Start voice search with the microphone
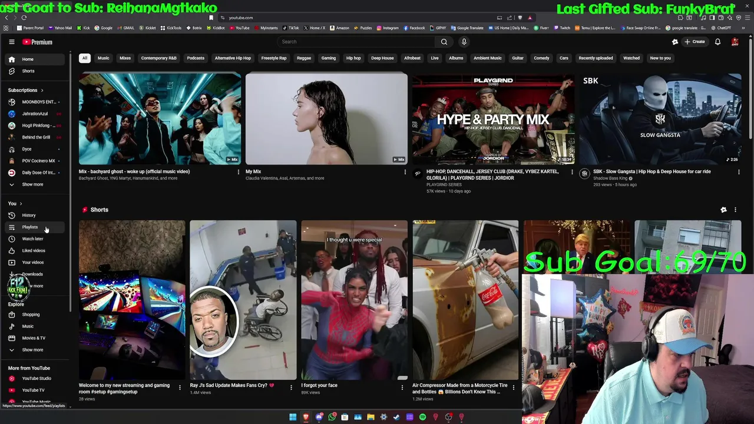Viewport: 754px width, 424px height. coord(464,42)
